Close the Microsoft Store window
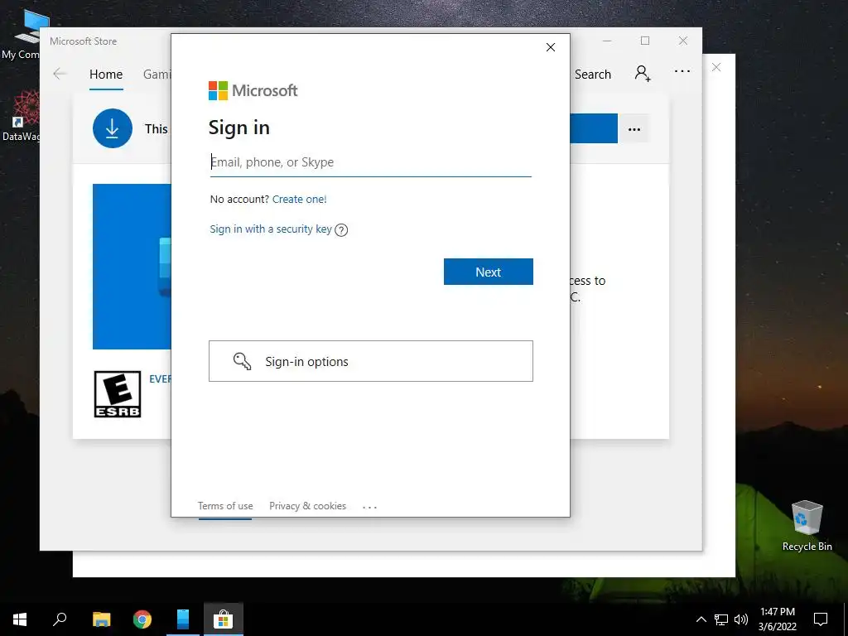Screen dimensions: 848x636 [x=683, y=41]
